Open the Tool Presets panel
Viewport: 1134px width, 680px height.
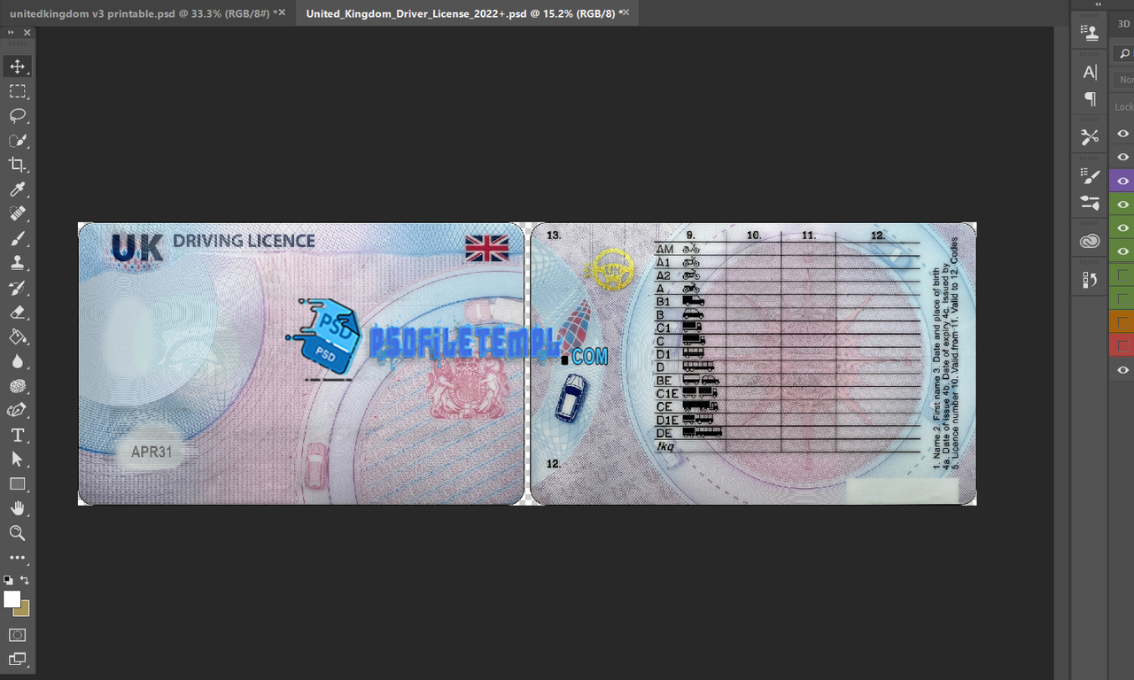(x=1090, y=136)
